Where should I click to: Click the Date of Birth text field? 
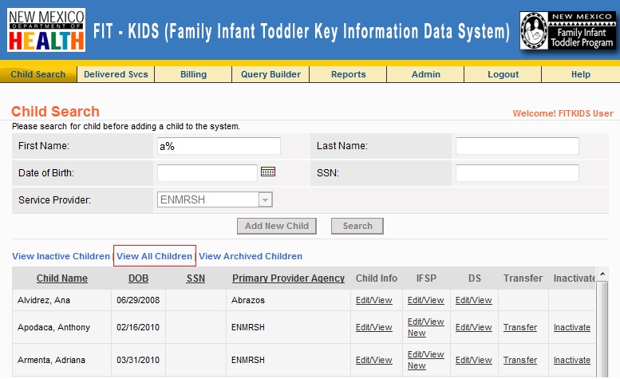point(207,173)
